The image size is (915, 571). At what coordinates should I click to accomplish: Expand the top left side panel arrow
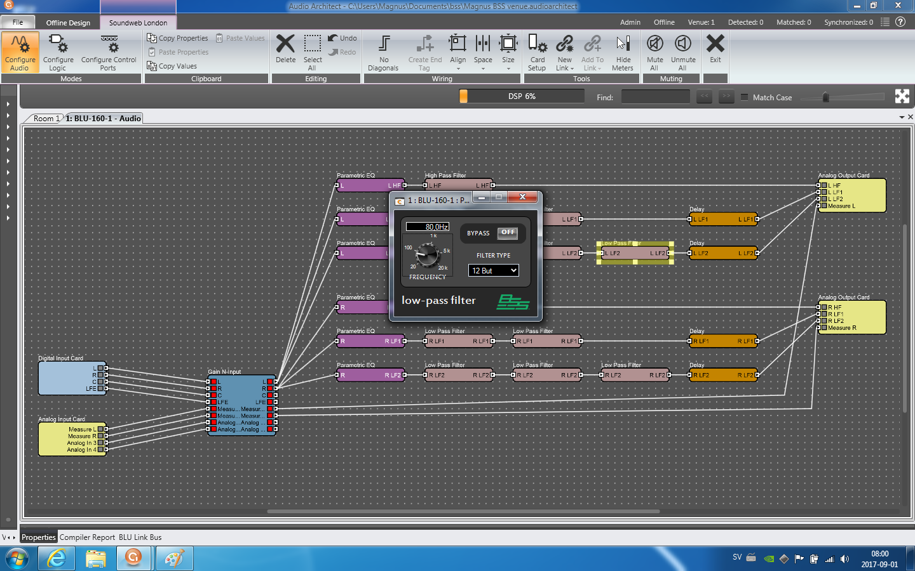[8, 103]
